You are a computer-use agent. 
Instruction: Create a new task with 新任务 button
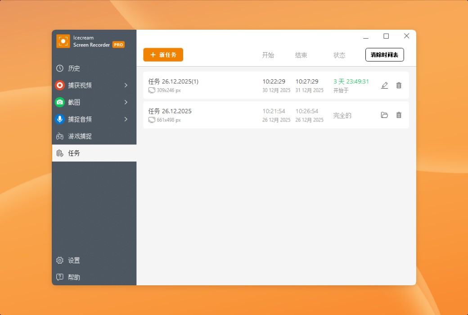(x=163, y=54)
